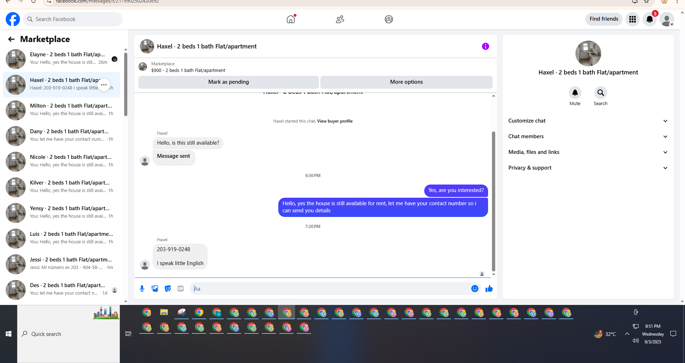Open the account profile avatar menu

point(667,19)
